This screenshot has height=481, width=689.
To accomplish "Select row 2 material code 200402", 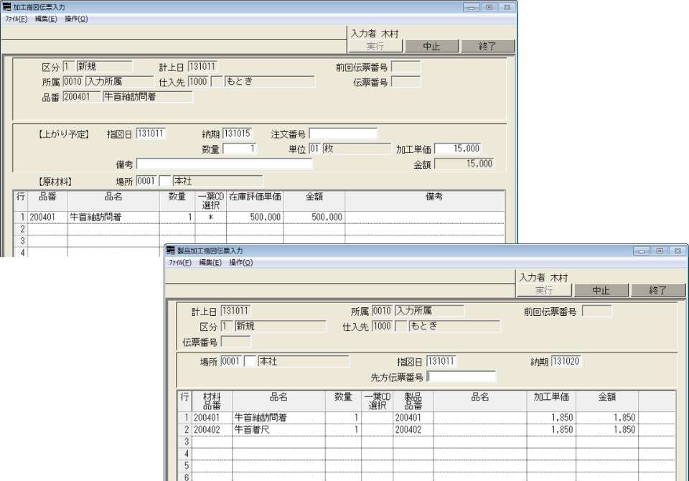I will [212, 429].
